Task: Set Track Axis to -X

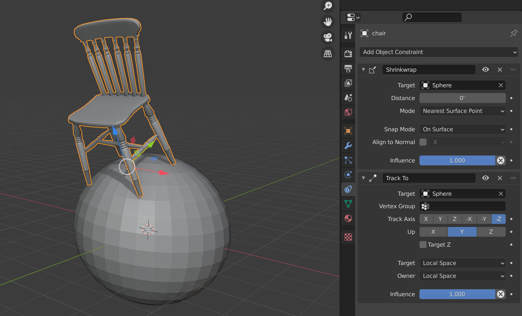Action: 469,219
